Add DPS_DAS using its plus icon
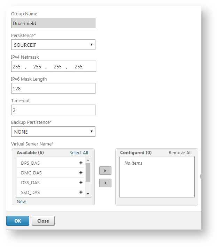The width and height of the screenshot is (218, 247). 81,163
